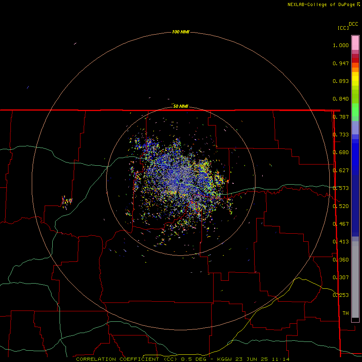Screen dimensions: 362x362
Task: Click the DCC label above the legend
Action: pos(353,24)
